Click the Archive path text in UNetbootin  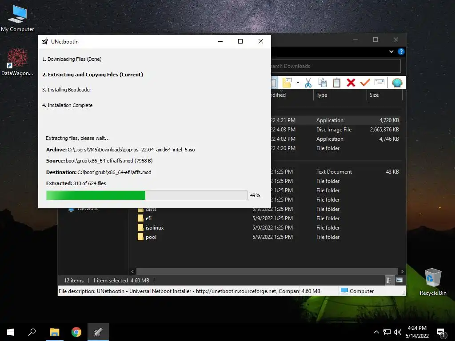pos(120,150)
